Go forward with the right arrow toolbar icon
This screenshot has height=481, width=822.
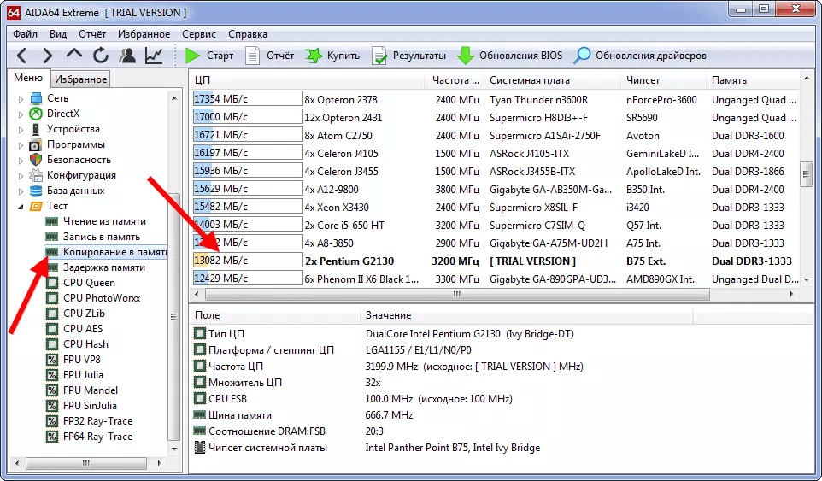click(x=47, y=56)
